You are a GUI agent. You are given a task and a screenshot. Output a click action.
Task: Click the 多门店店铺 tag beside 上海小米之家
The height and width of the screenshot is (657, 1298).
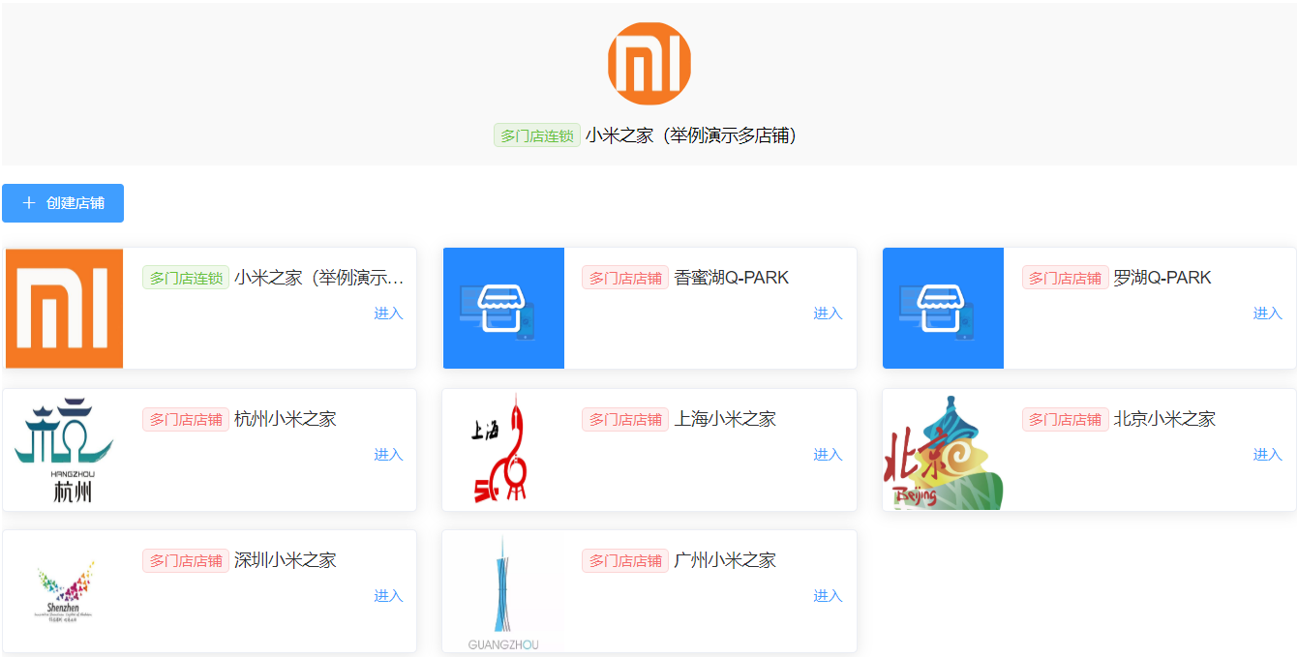click(625, 419)
